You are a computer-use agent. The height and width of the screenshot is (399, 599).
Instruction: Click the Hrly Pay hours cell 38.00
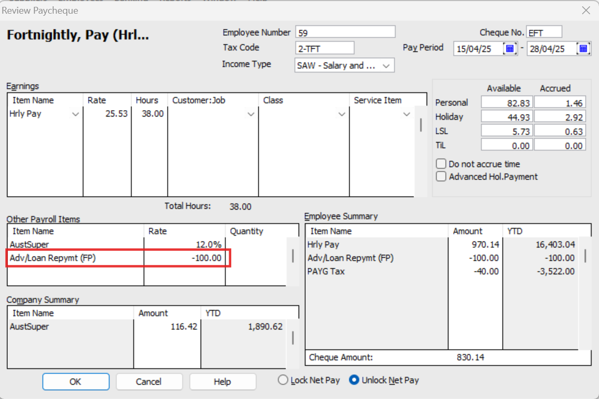150,114
